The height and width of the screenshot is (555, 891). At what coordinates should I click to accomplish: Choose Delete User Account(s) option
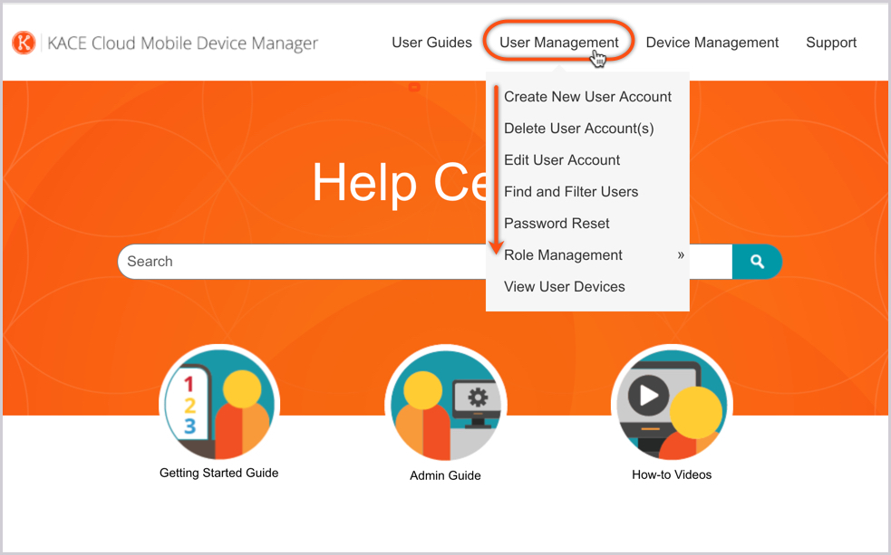click(x=578, y=129)
